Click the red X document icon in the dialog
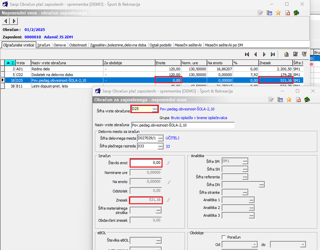The width and height of the screenshot is (320, 250). click(x=298, y=100)
